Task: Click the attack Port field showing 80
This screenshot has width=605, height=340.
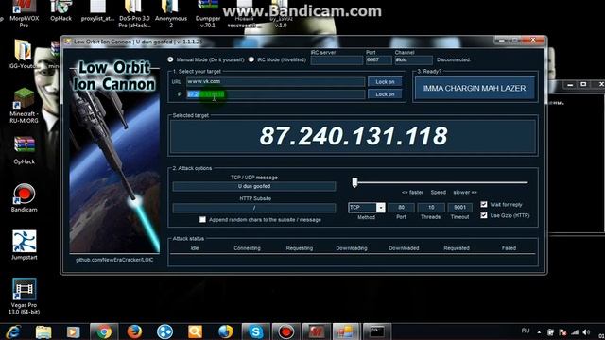Action: coord(401,208)
